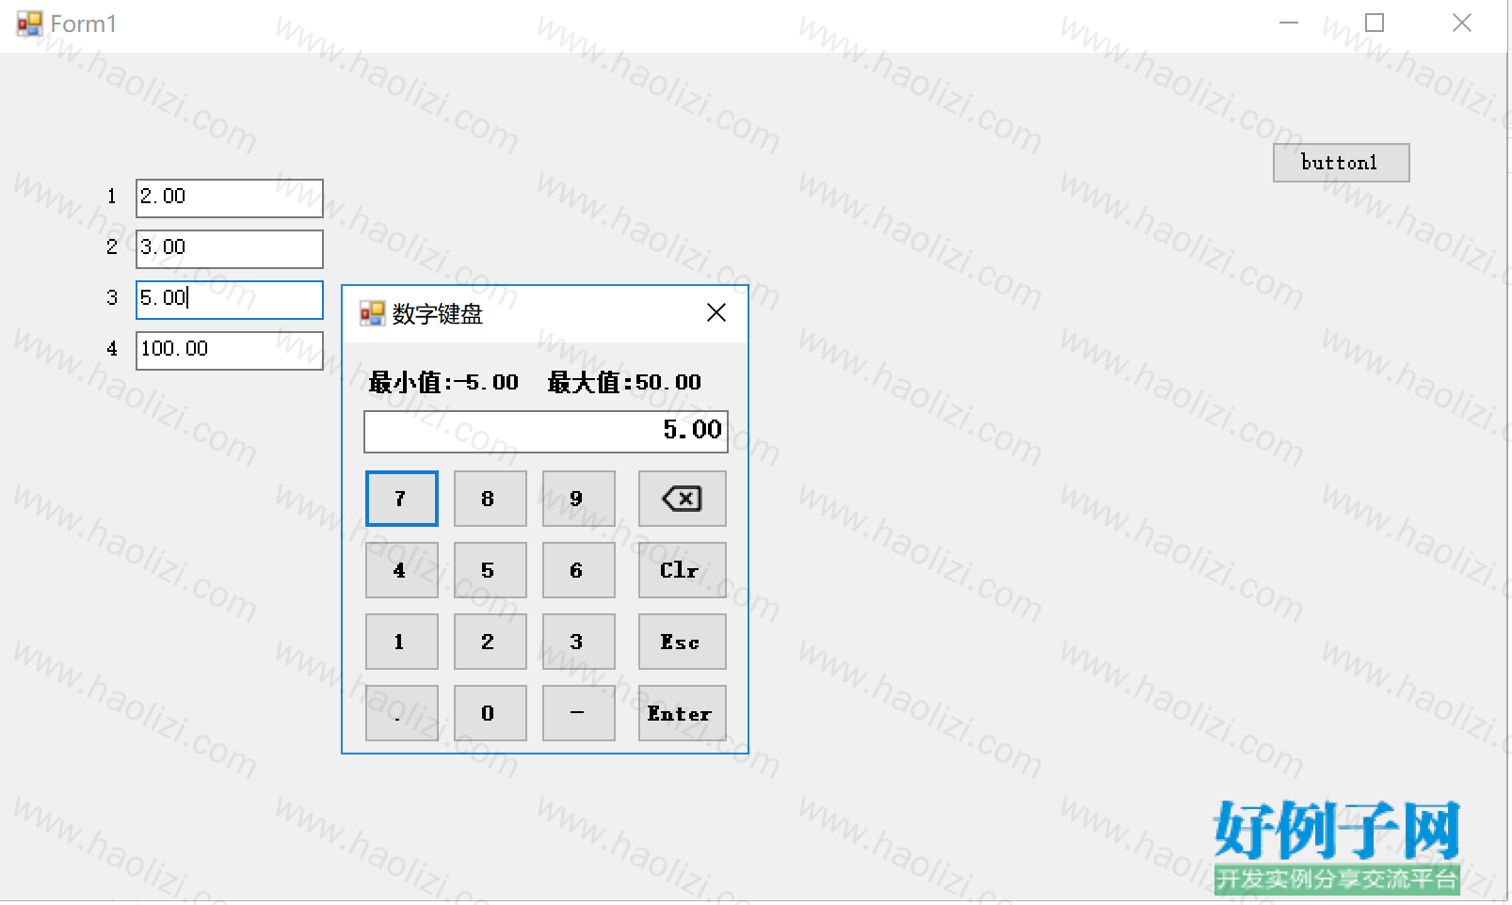Tap the 4 key

(x=402, y=570)
